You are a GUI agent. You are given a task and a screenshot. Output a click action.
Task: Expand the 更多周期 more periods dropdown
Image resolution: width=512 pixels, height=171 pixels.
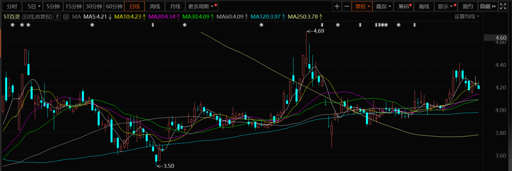(x=201, y=6)
